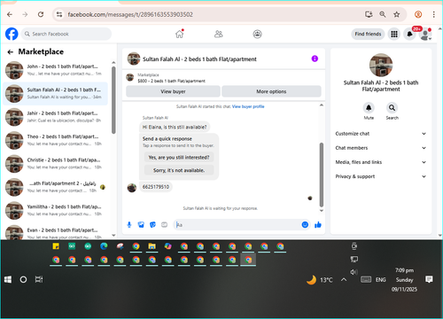Open John 2 beds 1 bath conversation
The width and height of the screenshot is (443, 319).
[x=55, y=70]
